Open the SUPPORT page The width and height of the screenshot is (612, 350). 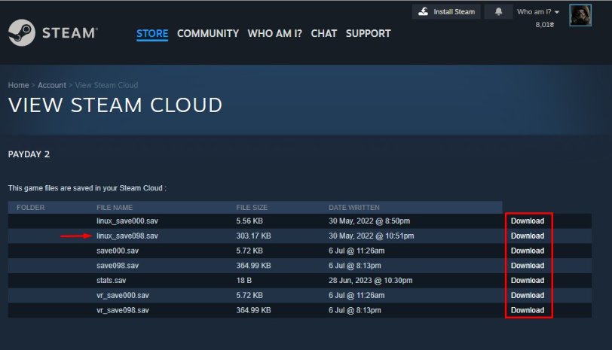click(368, 33)
